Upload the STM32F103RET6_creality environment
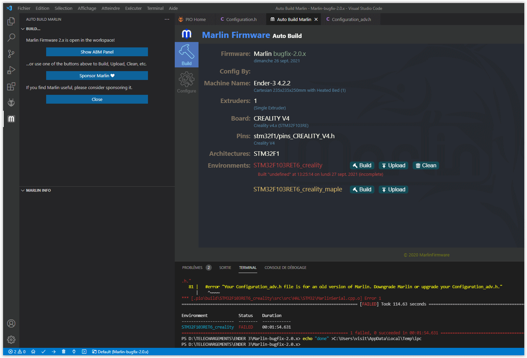527x358 pixels. (393, 165)
